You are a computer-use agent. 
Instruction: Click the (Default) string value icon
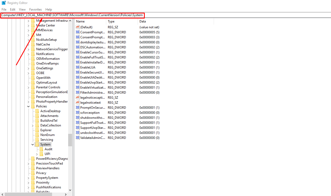pyautogui.click(x=78, y=27)
